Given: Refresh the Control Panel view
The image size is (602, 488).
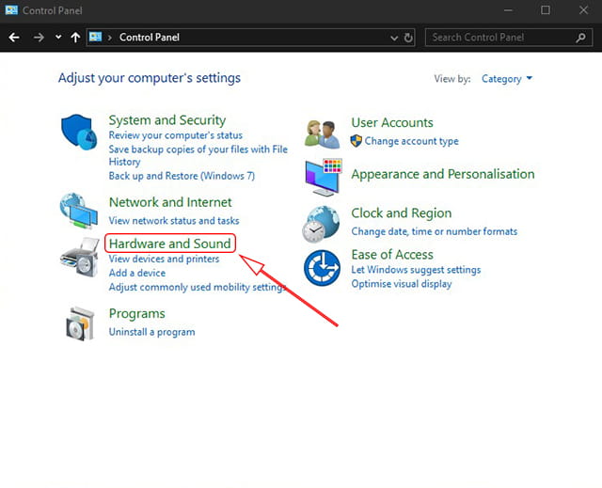Looking at the screenshot, I should 408,38.
